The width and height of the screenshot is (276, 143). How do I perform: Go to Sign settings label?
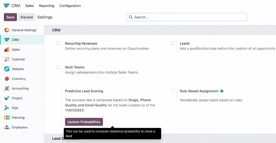pos(15,108)
